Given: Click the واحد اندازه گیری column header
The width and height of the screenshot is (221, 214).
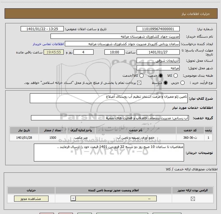Looking at the screenshot, I should (81, 130).
